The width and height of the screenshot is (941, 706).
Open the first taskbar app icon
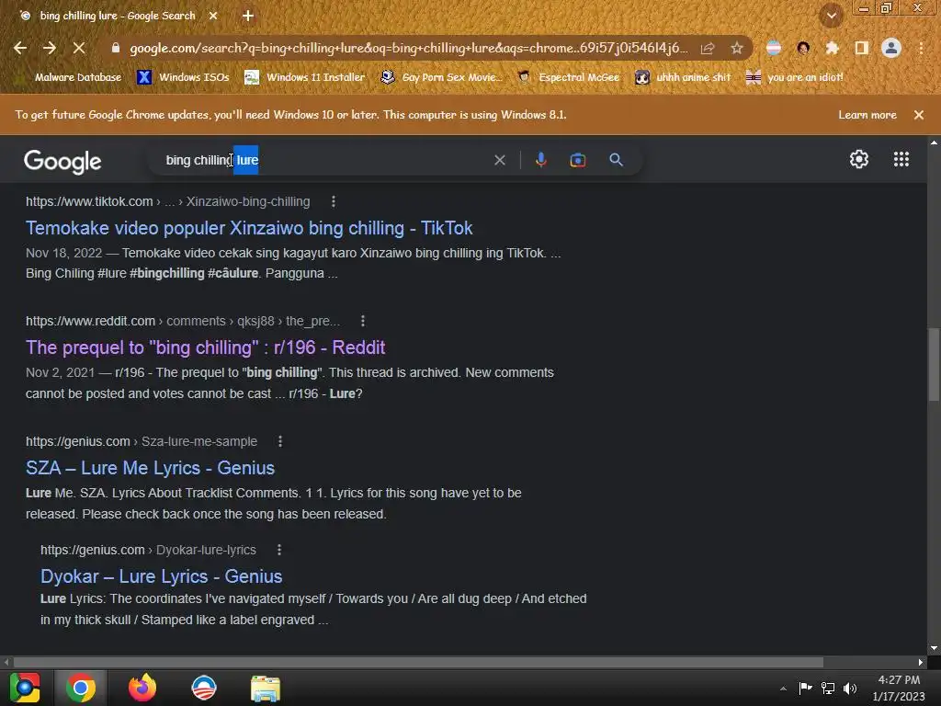click(25, 688)
